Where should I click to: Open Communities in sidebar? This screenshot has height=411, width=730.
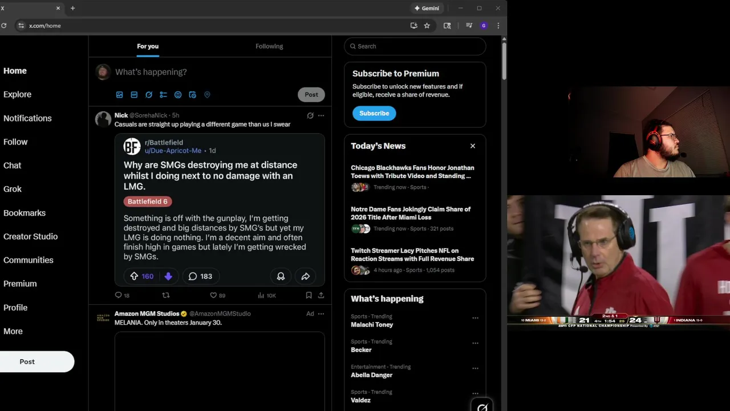tap(29, 260)
